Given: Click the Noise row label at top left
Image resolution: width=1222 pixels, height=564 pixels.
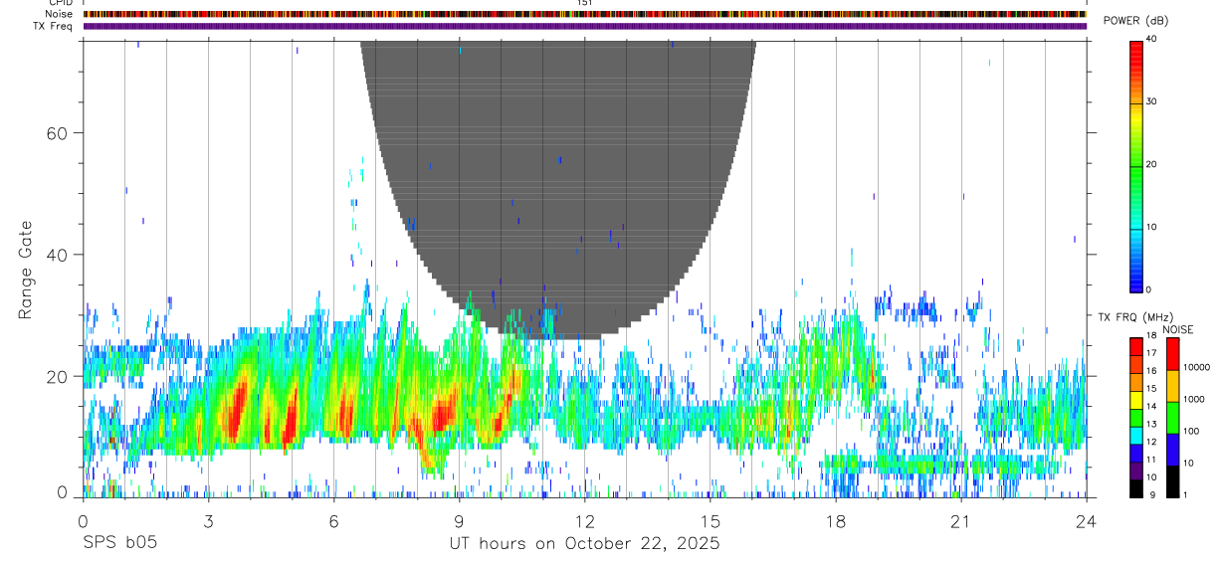Looking at the screenshot, I should pyautogui.click(x=60, y=14).
